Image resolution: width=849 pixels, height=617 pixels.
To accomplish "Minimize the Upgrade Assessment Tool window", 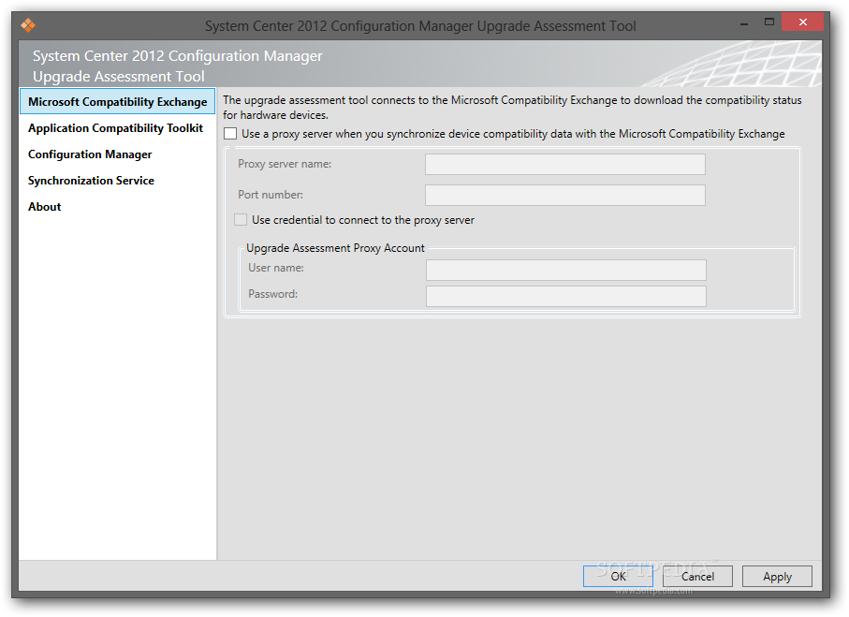I will [744, 22].
